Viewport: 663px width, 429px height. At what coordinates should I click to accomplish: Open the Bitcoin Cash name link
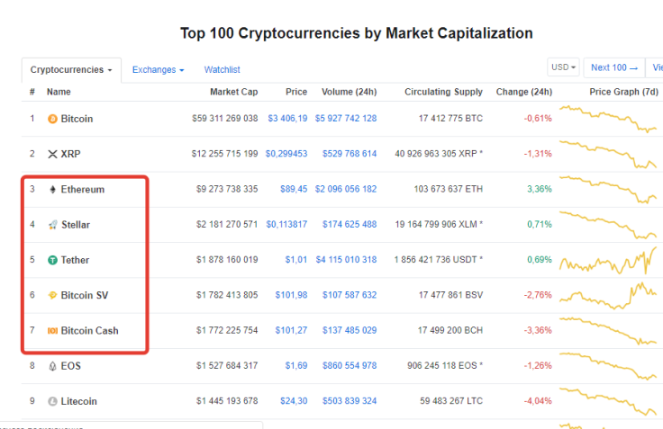tap(90, 331)
